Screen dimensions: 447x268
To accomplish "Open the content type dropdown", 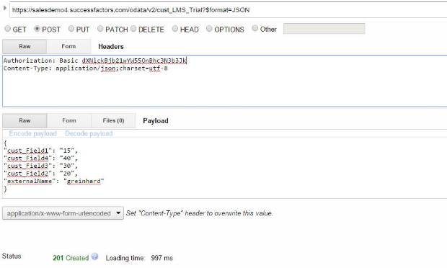I will pyautogui.click(x=63, y=213).
